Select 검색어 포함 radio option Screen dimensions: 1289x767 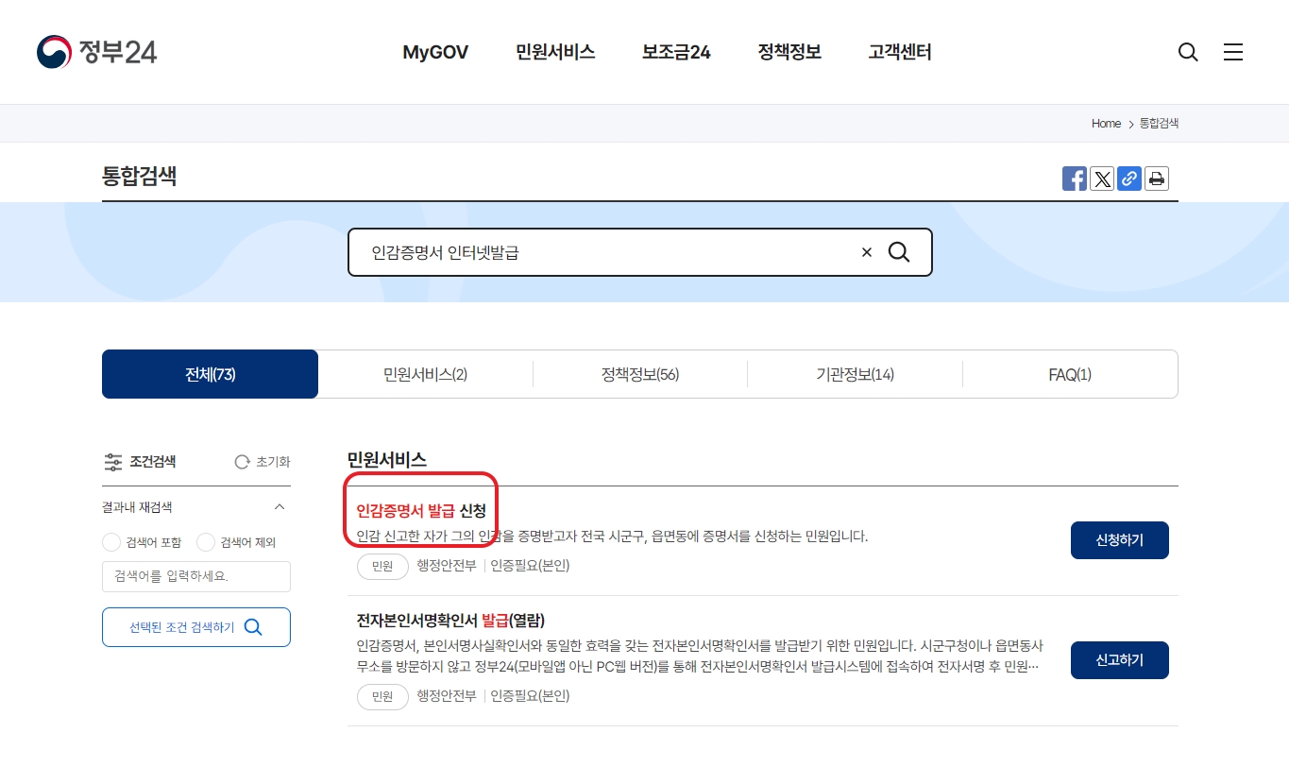111,542
